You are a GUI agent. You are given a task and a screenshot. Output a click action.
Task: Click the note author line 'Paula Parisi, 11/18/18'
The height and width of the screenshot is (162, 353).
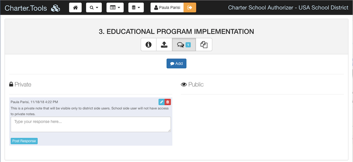[34, 102]
